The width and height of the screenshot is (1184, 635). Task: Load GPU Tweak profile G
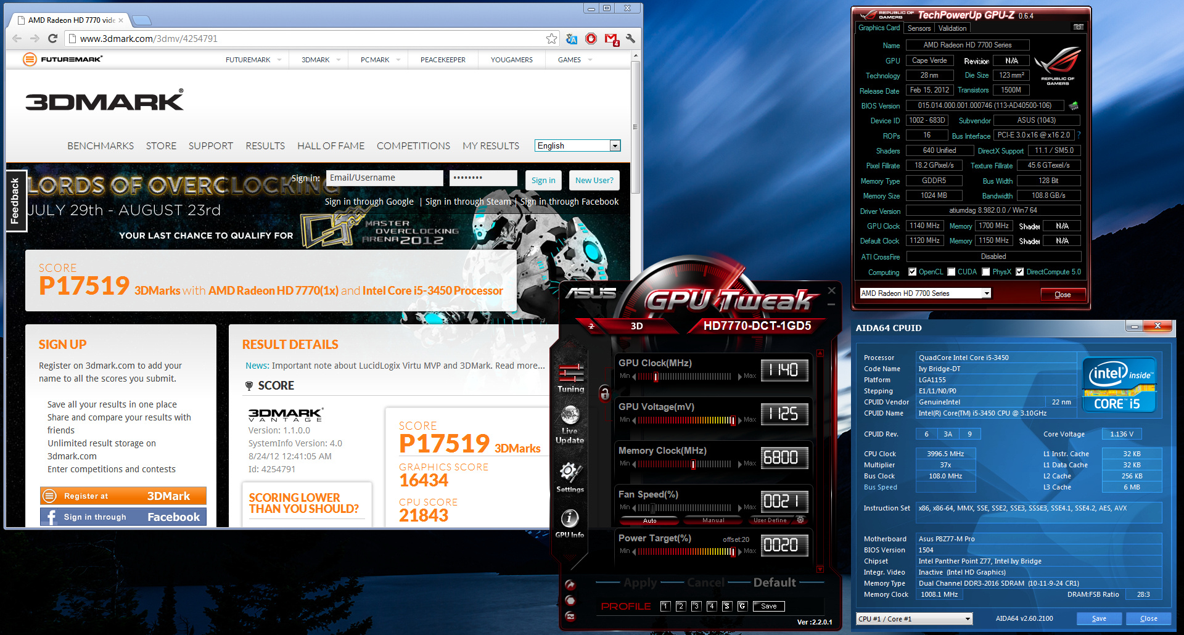click(742, 606)
